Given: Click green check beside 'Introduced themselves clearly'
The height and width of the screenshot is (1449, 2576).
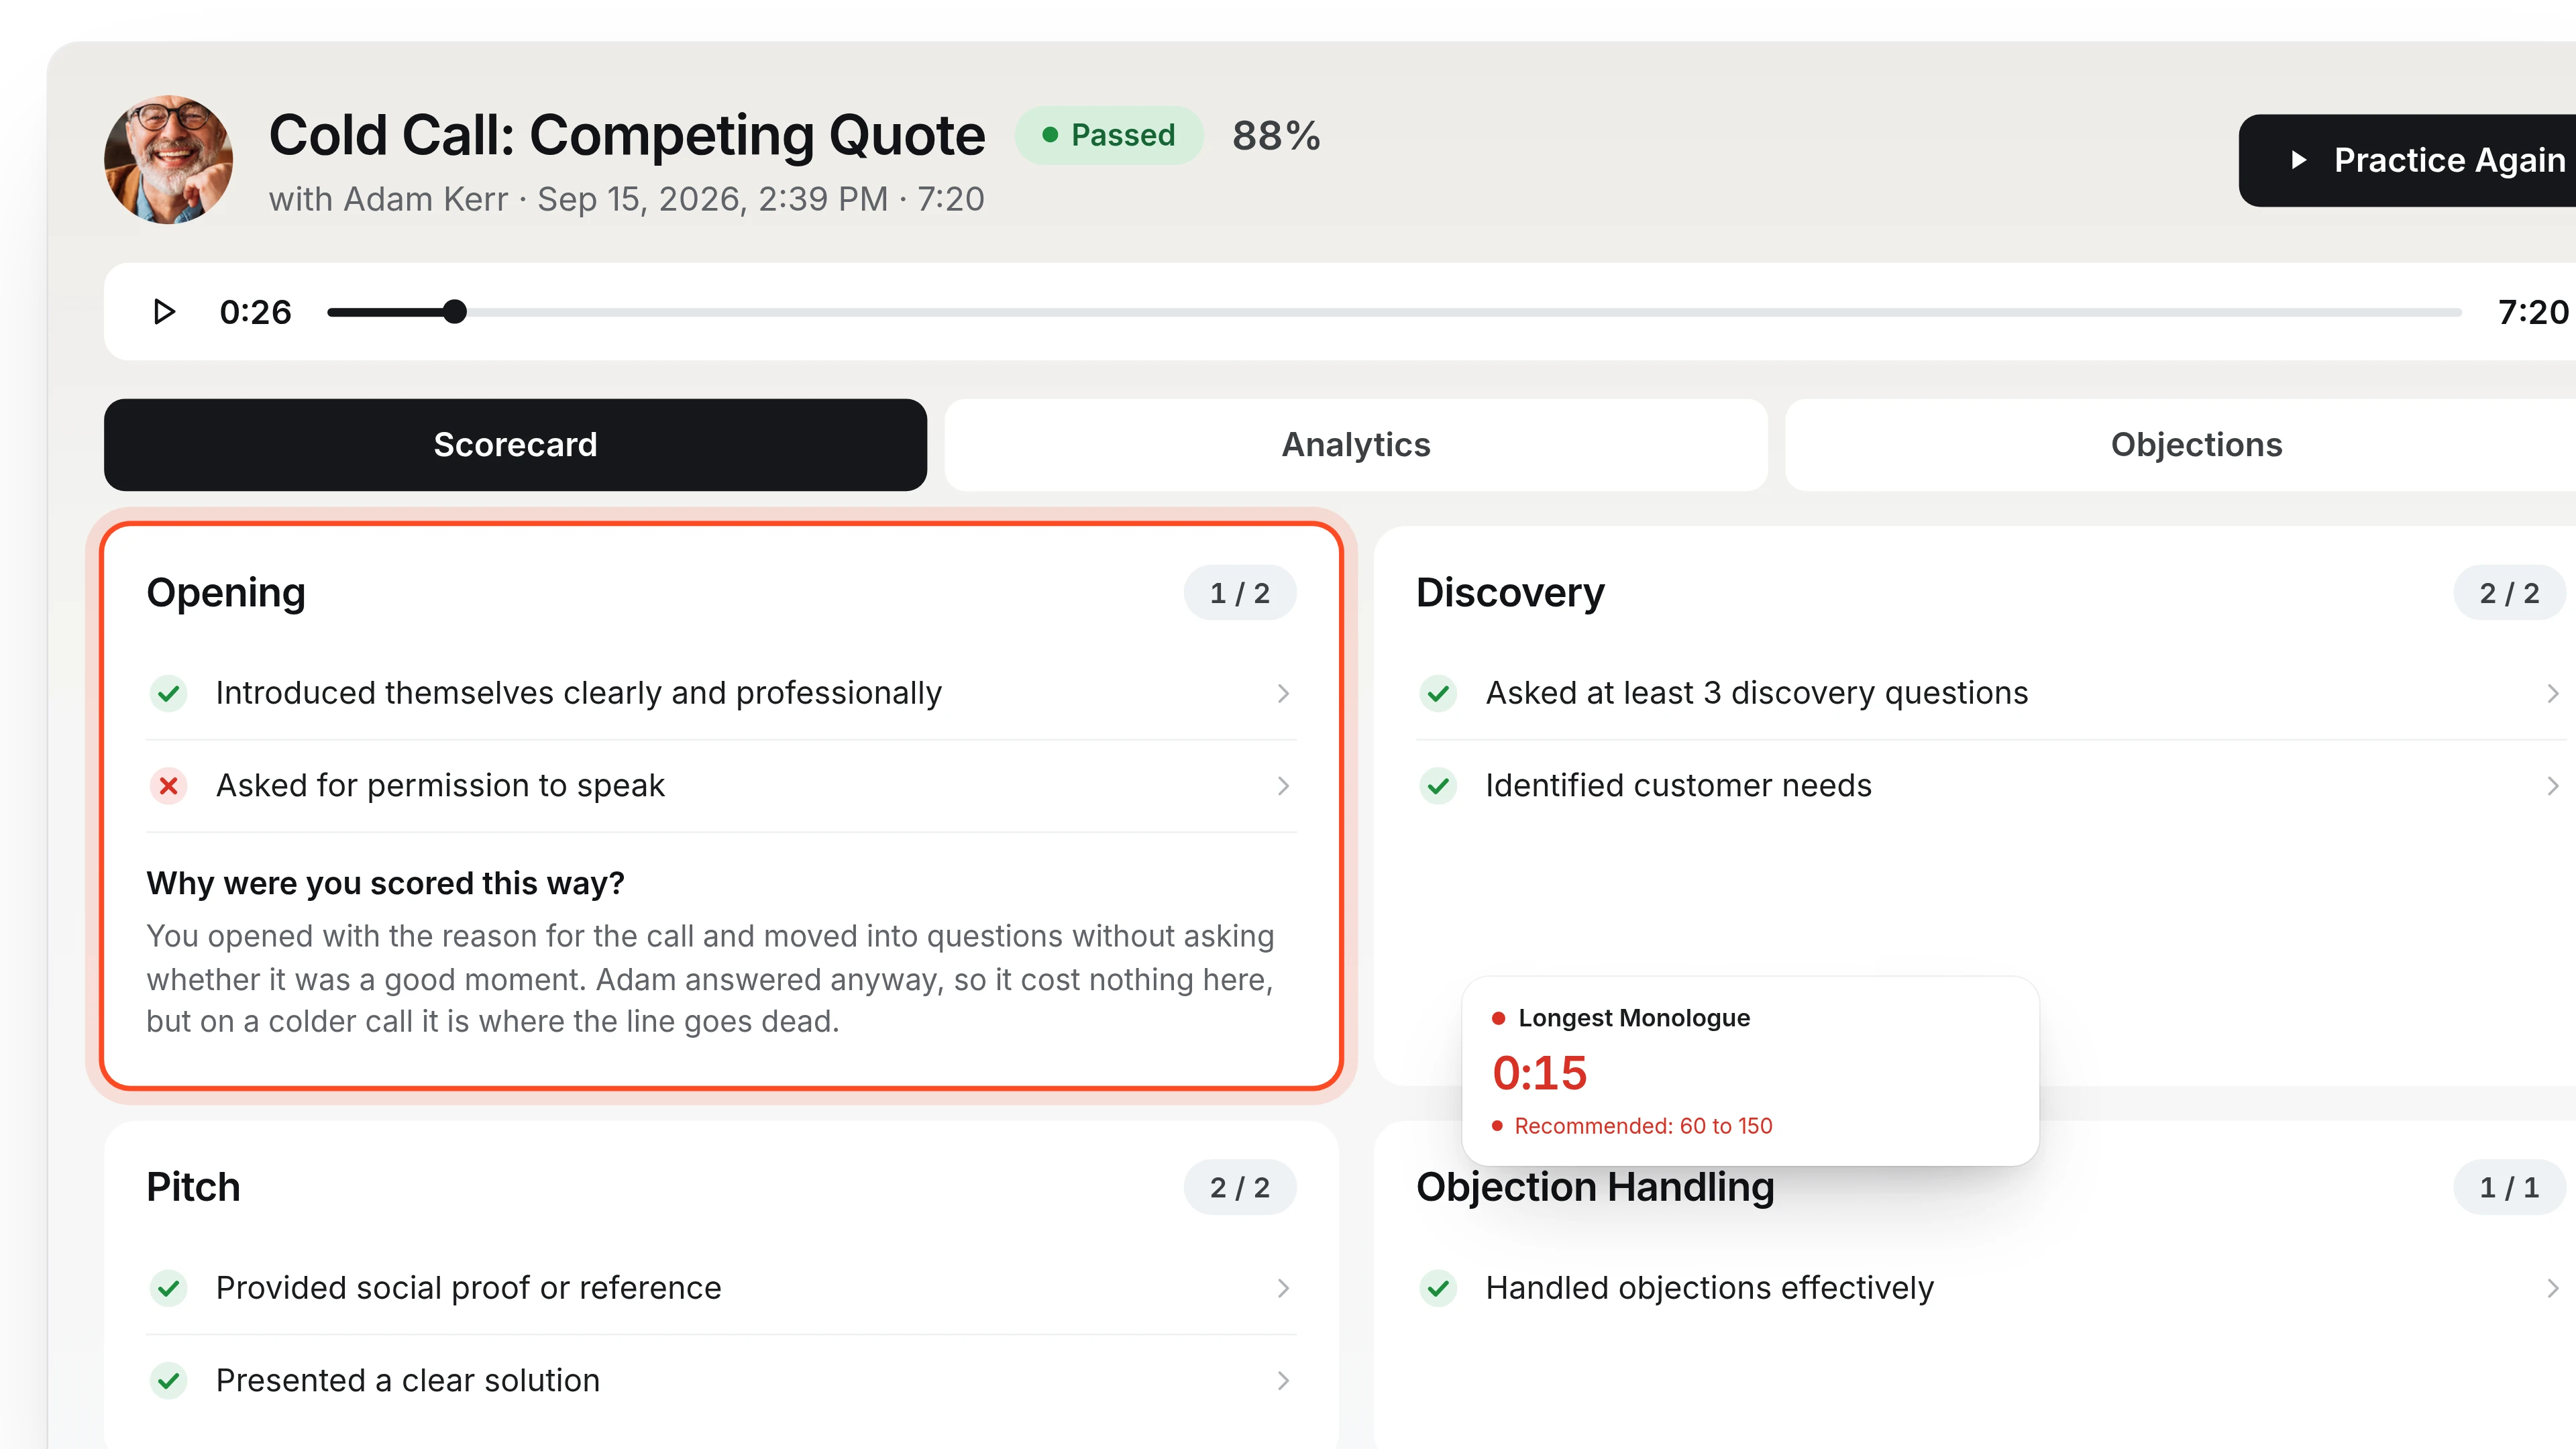Looking at the screenshot, I should (169, 693).
